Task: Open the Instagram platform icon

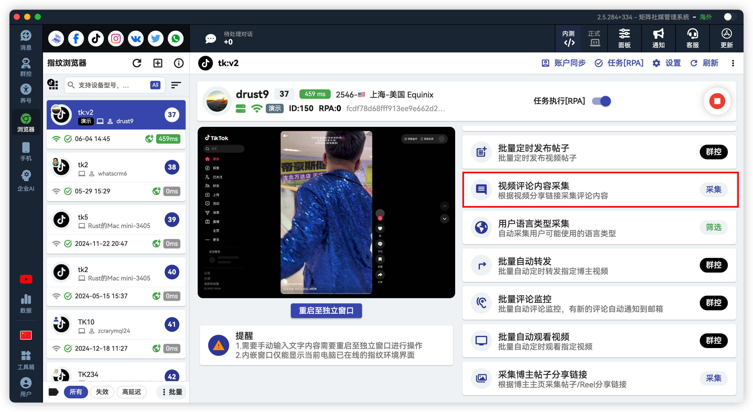Action: pyautogui.click(x=116, y=39)
